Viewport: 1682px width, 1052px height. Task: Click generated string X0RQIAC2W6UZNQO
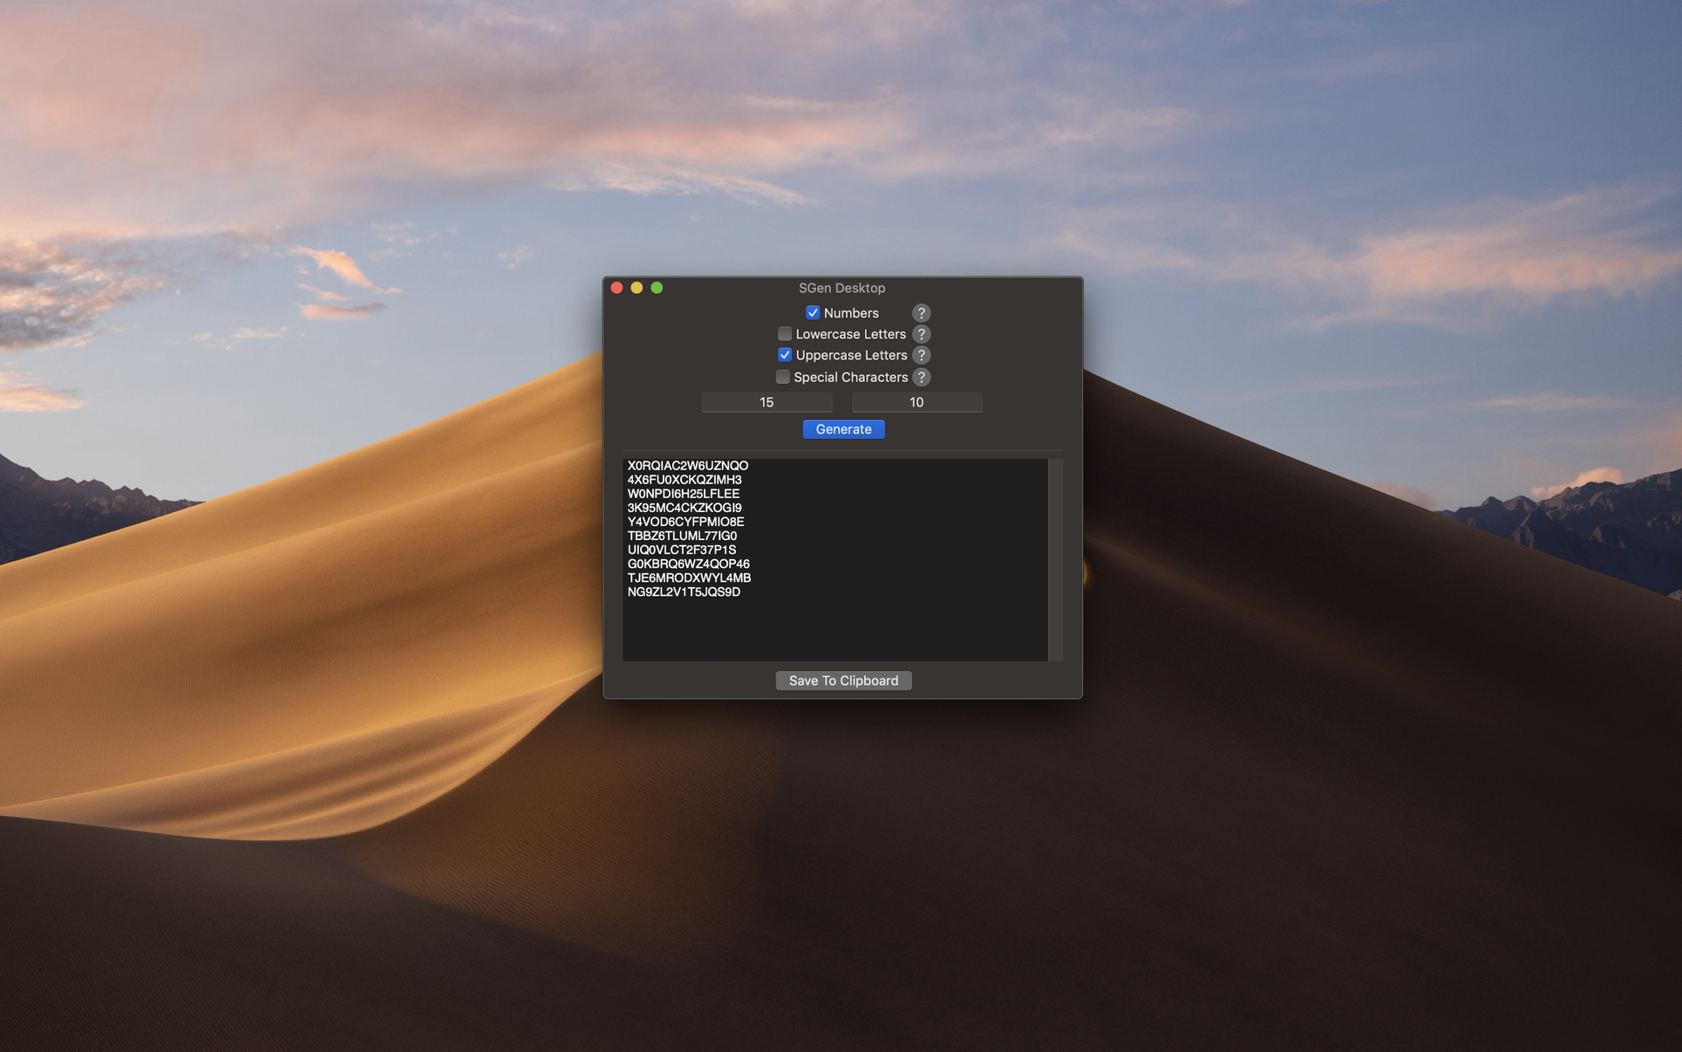coord(687,466)
